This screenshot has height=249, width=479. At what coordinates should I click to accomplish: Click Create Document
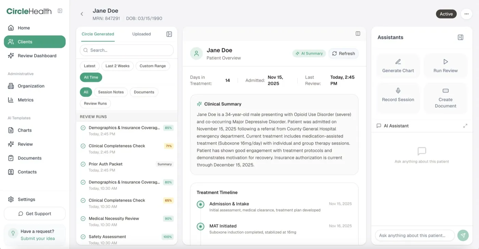point(445,98)
